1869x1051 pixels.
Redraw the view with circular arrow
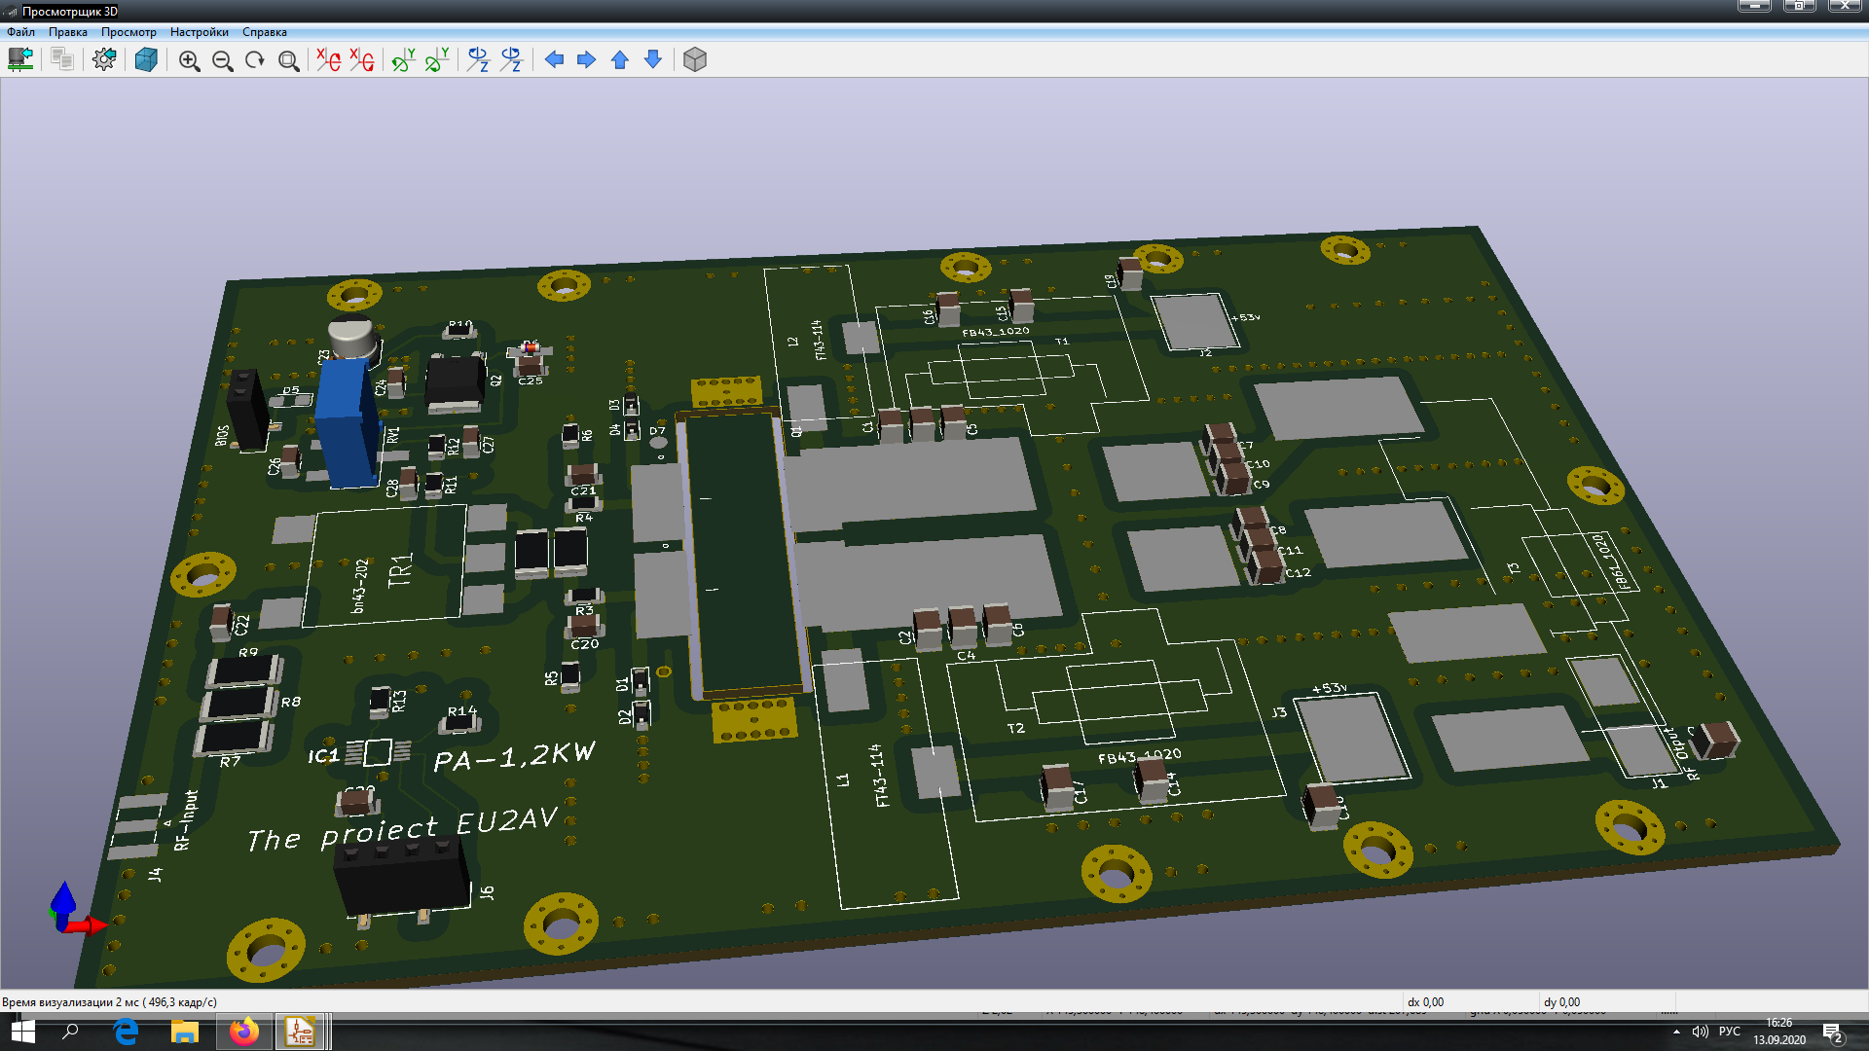tap(255, 60)
